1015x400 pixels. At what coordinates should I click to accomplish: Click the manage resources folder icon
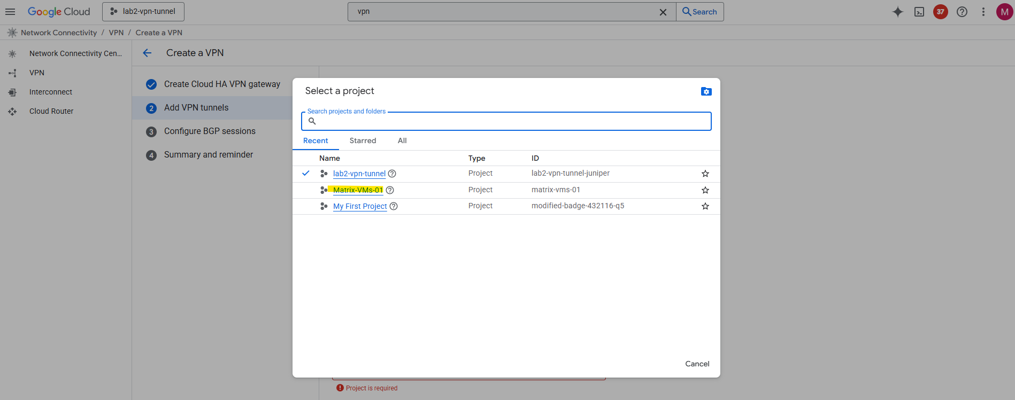click(706, 91)
